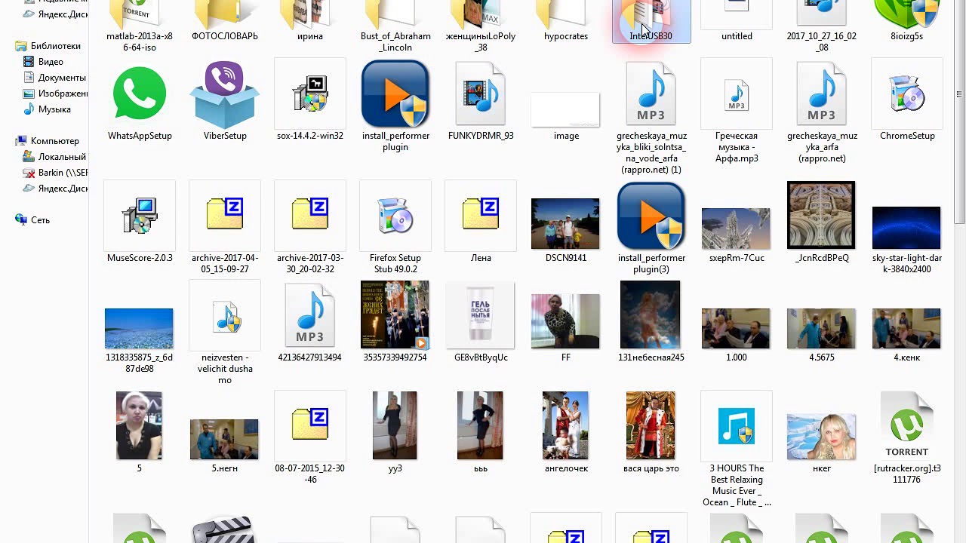Image resolution: width=966 pixels, height=543 pixels.
Task: Select neizvesten - velichit dusha mo file
Action: click(226, 317)
